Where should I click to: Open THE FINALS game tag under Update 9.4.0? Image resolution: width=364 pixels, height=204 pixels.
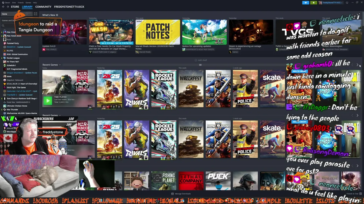click(49, 49)
